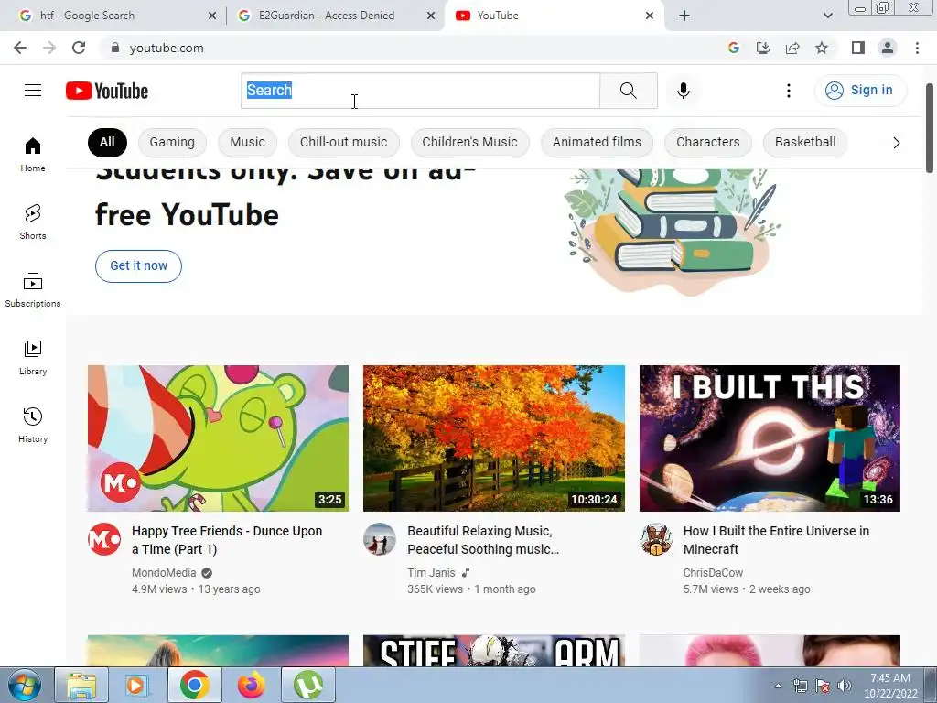Image resolution: width=937 pixels, height=703 pixels.
Task: Play autumn trees relaxing music thumbnail
Action: point(494,438)
